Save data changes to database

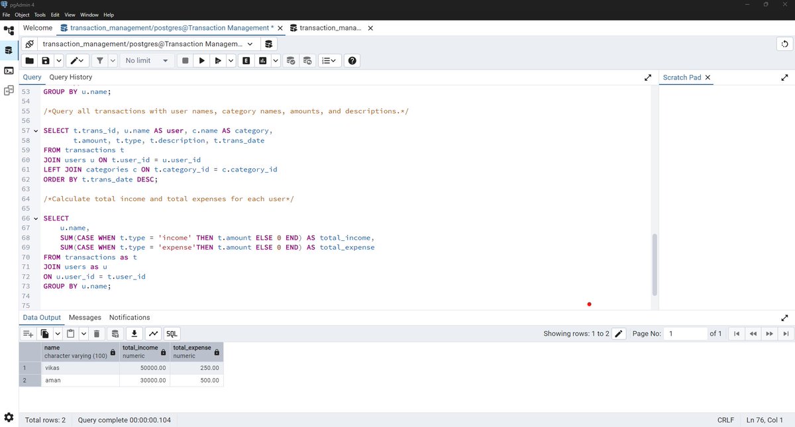[115, 334]
